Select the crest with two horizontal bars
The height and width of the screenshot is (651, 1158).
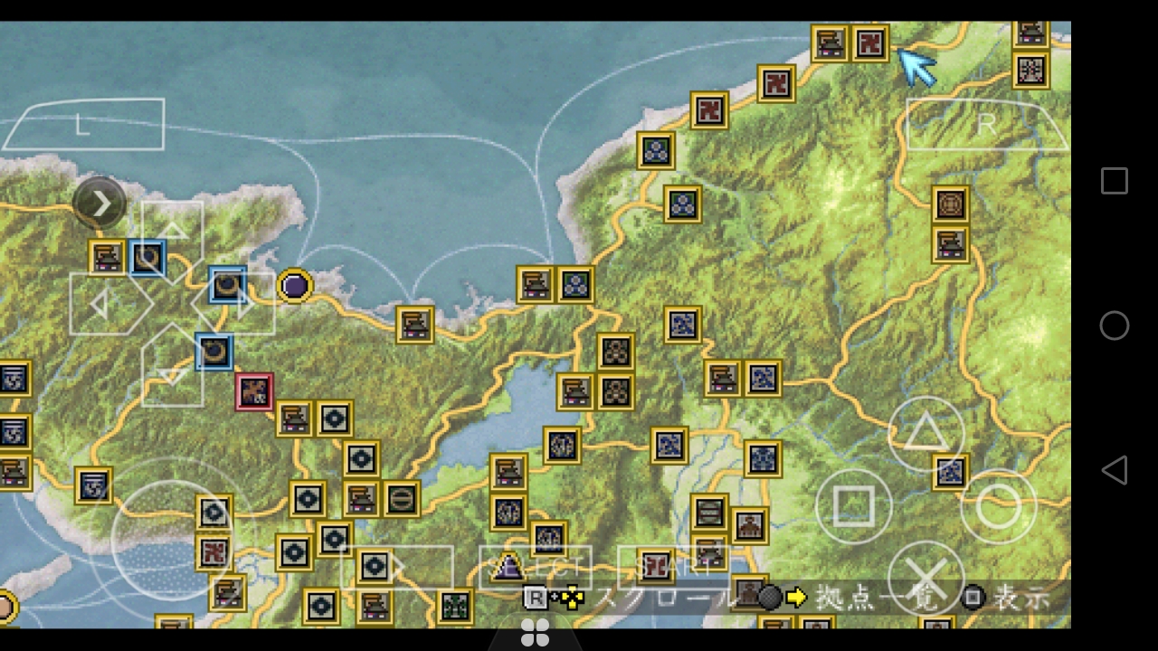coord(710,512)
